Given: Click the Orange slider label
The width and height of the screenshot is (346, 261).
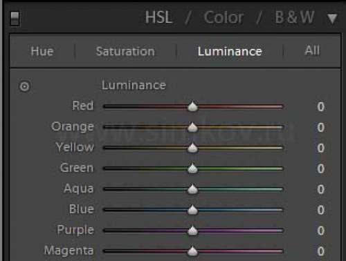Looking at the screenshot, I should (73, 127).
